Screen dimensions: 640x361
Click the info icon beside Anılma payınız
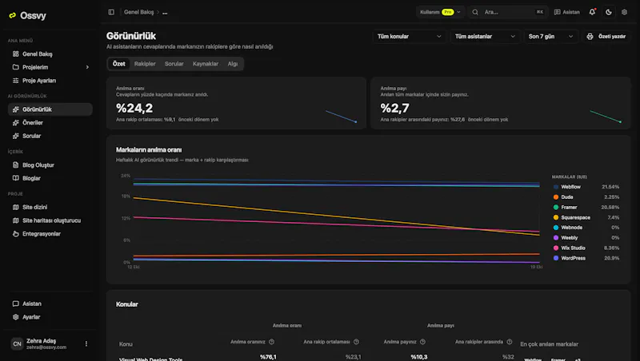423,342
